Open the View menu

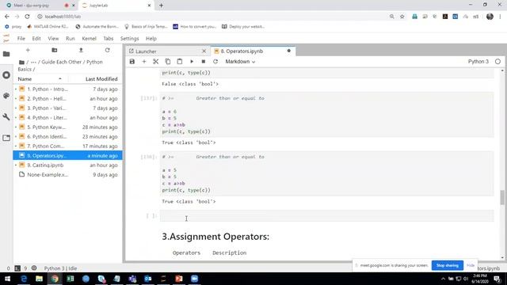click(x=53, y=39)
